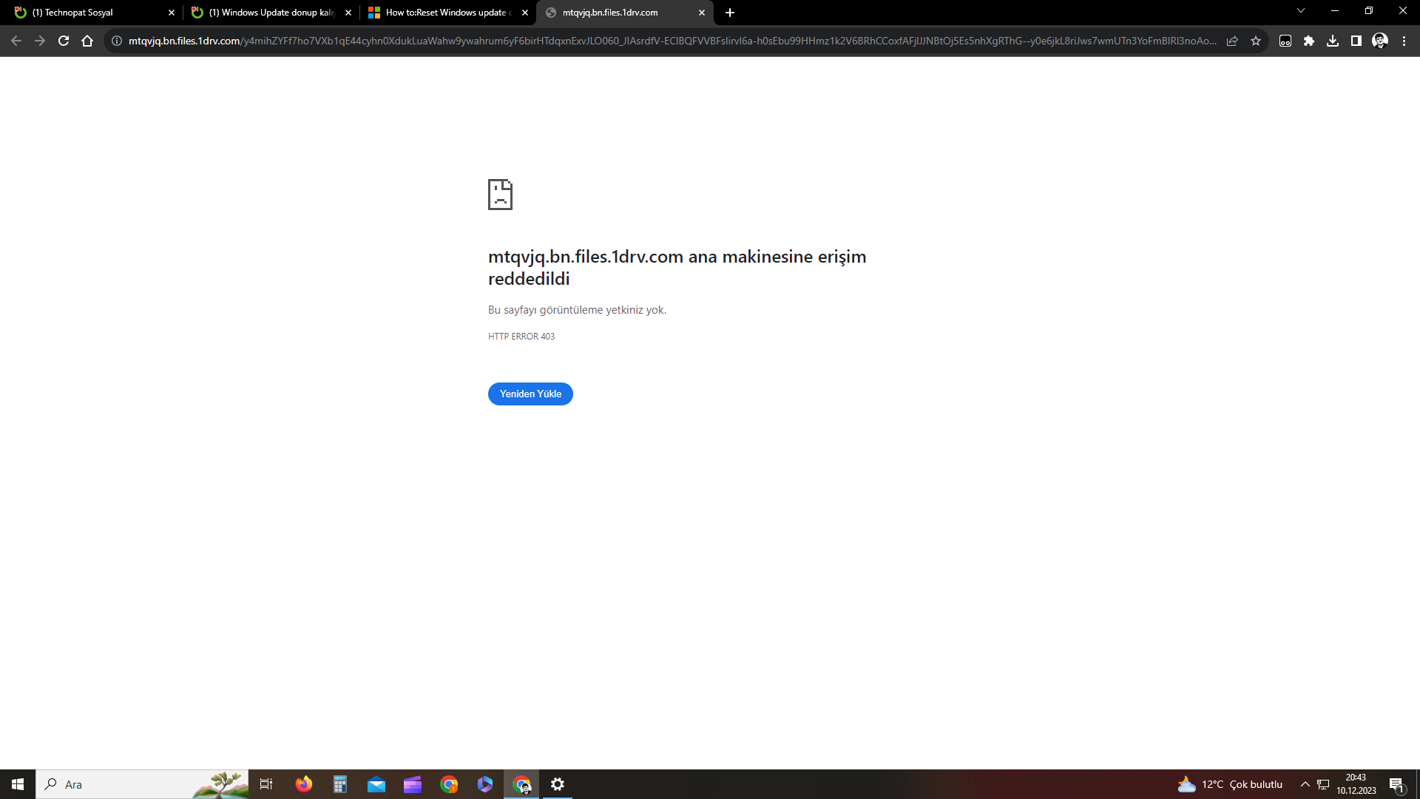
Task: Click the profile avatar icon
Action: 1380,41
